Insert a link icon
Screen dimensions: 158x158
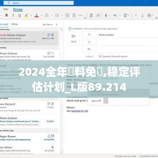pyautogui.click(x=115, y=16)
